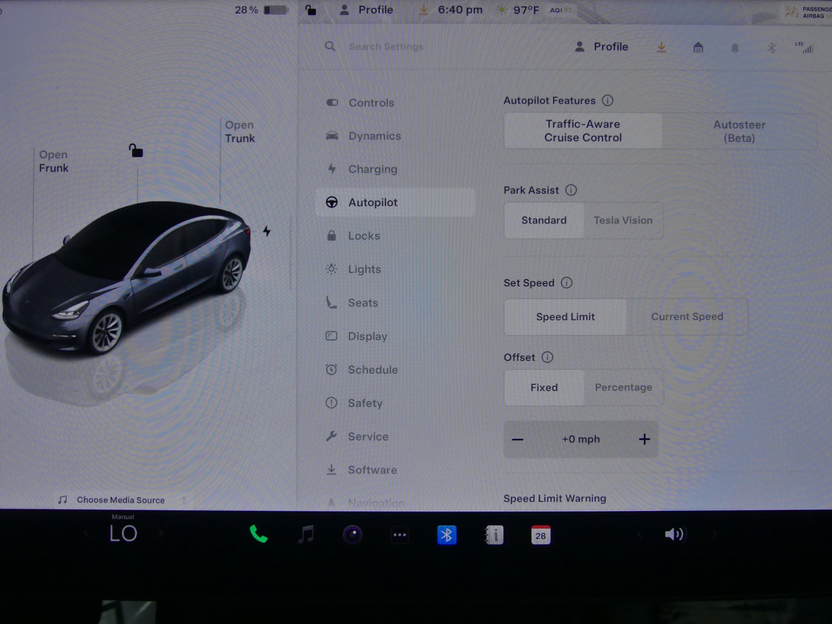This screenshot has width=832, height=624.
Task: Lower volume with left chevron
Action: 639,534
